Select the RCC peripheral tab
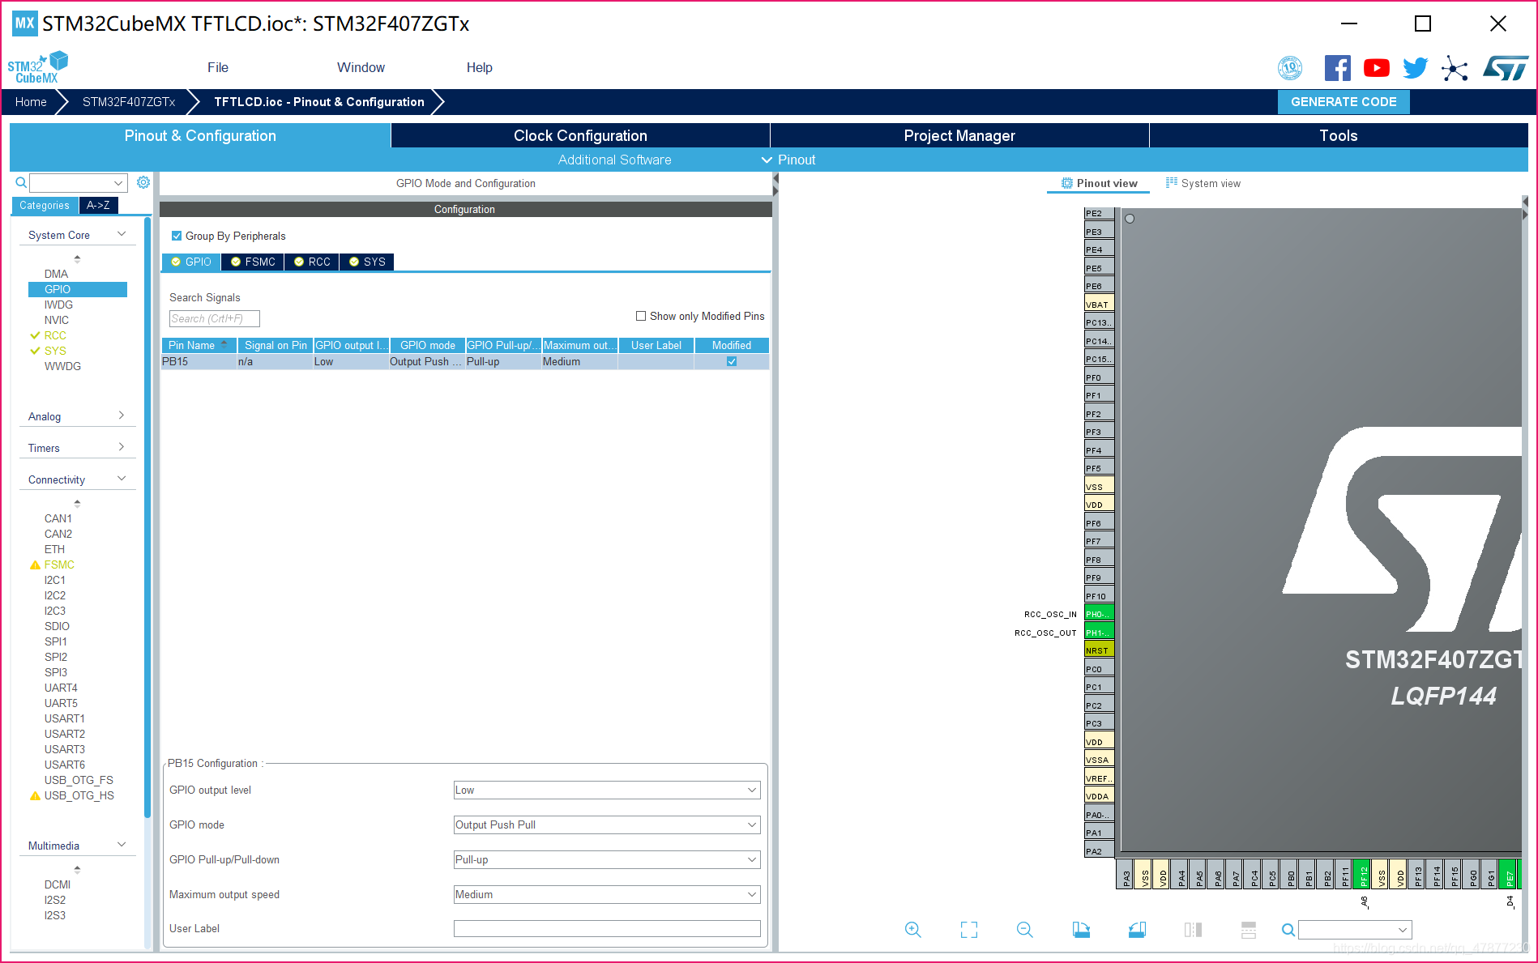Viewport: 1538px width, 963px height. tap(312, 262)
